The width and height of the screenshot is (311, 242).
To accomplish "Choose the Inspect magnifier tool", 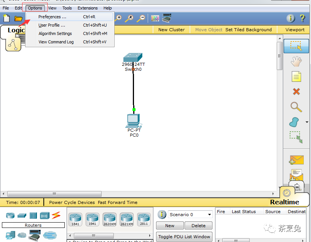I will coord(296,107).
